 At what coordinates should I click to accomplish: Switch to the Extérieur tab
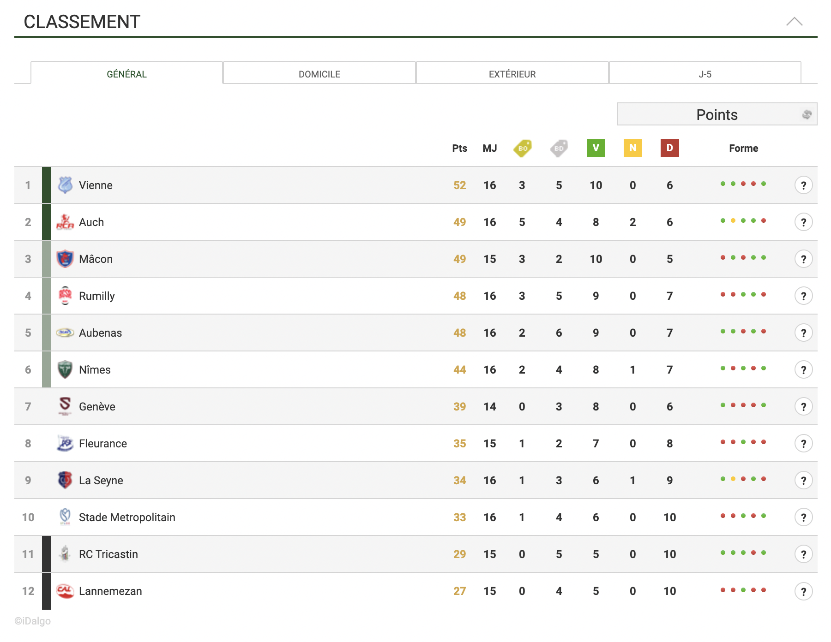pyautogui.click(x=512, y=74)
